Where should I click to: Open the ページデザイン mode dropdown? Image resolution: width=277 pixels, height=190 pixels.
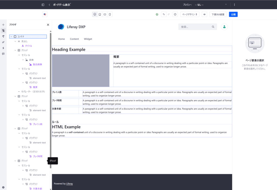click(190, 14)
